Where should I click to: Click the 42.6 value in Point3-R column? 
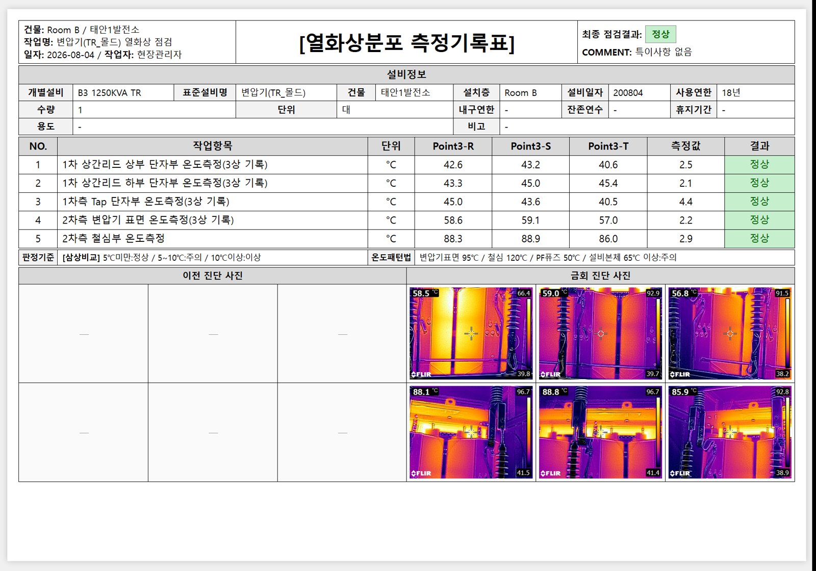[x=453, y=164]
